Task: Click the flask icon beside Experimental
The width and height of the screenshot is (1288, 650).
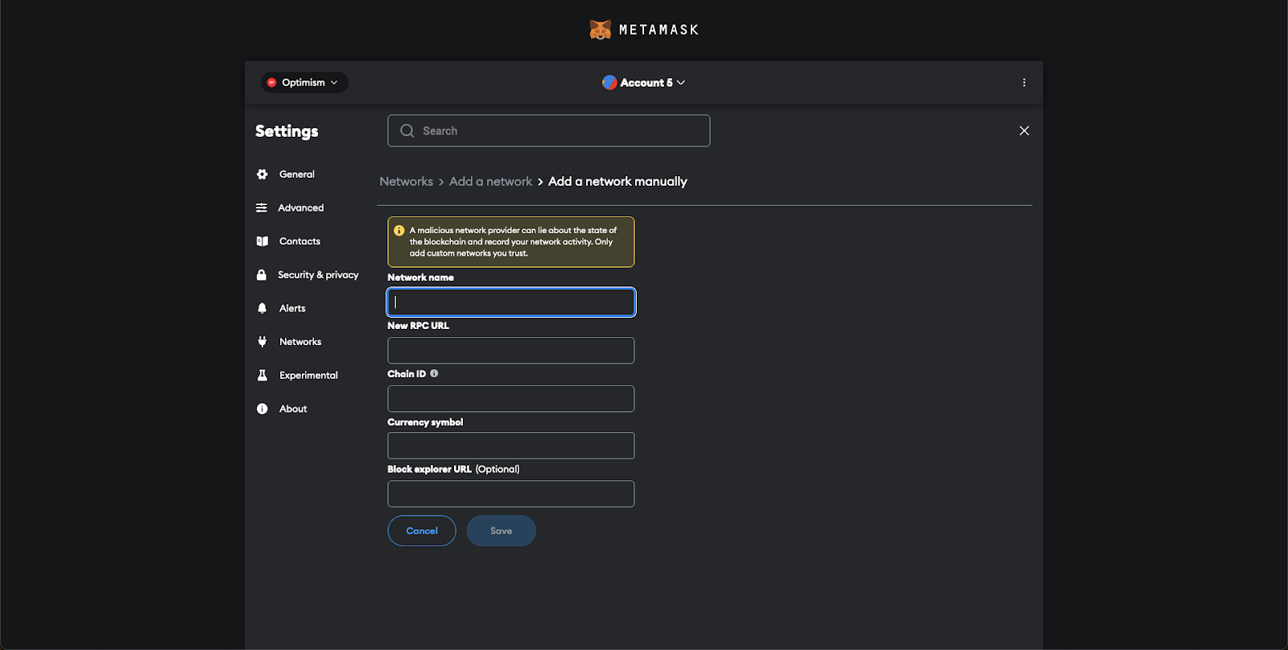Action: pyautogui.click(x=262, y=376)
